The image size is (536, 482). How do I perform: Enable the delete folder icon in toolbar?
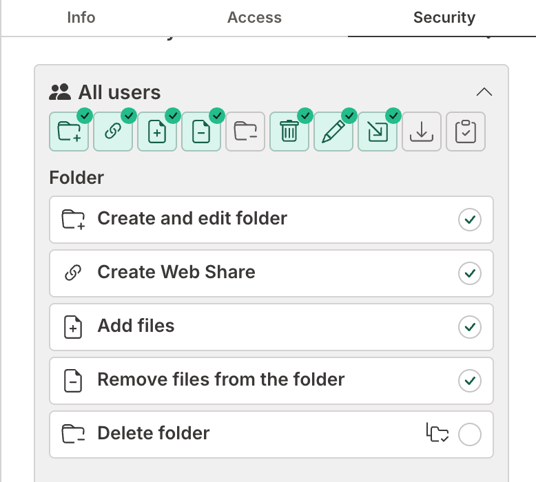pyautogui.click(x=245, y=132)
